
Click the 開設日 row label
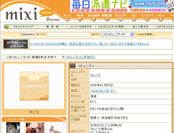75,85
